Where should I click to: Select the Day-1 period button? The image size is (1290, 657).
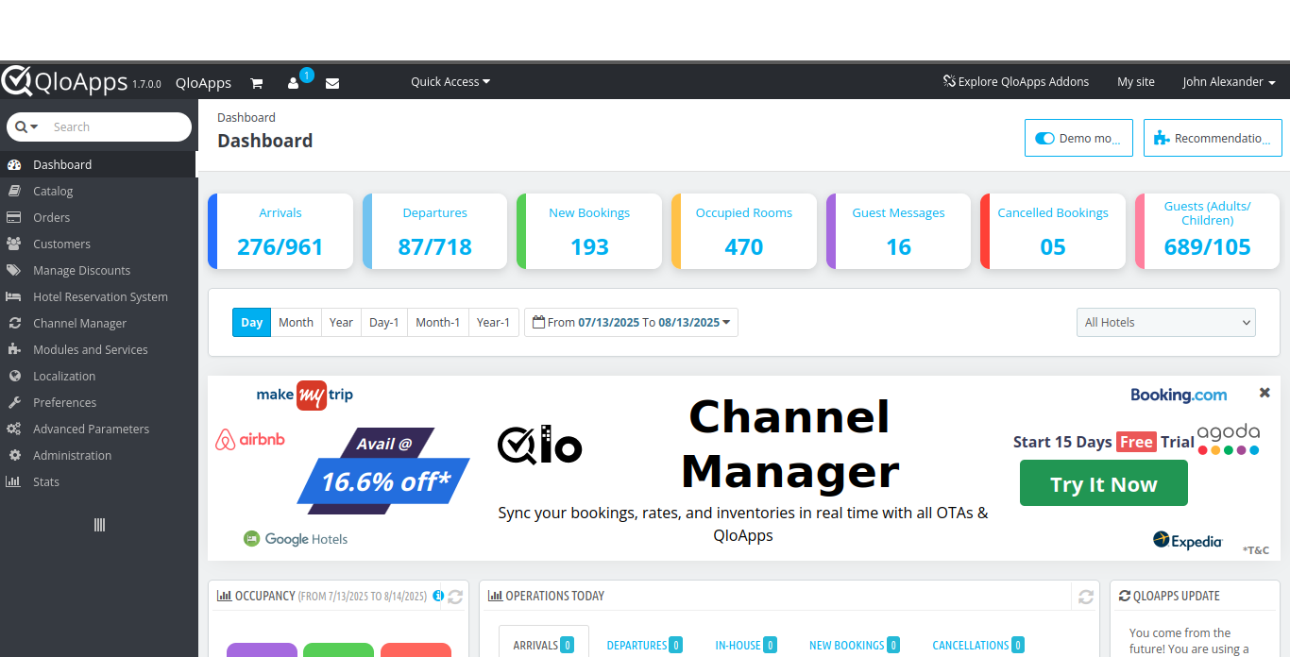click(384, 322)
